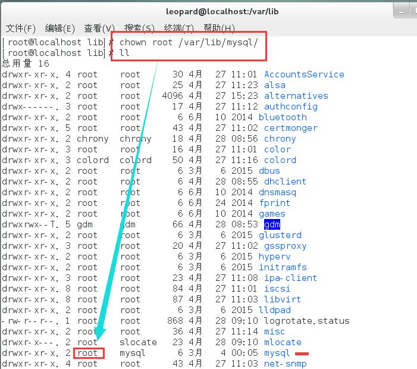The height and width of the screenshot is (369, 417).
Task: Click the chown root /var/lib/mysql/ command
Action: click(189, 42)
